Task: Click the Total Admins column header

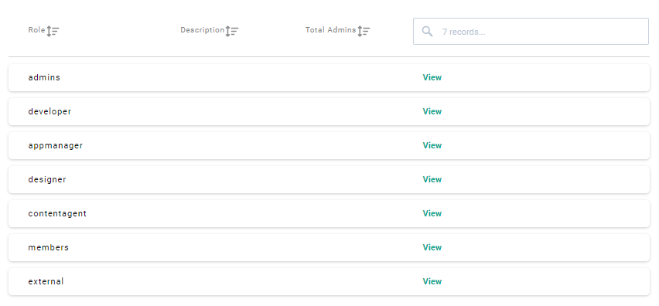Action: (330, 30)
